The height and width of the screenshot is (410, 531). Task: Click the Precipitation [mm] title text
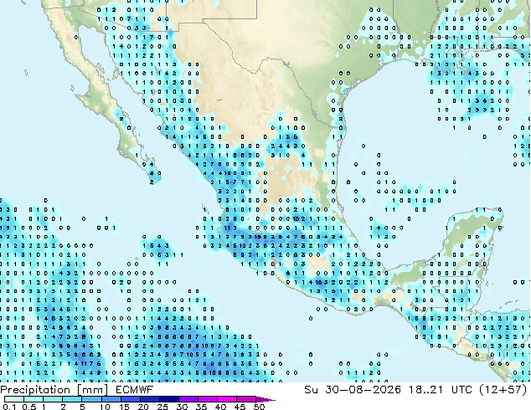(54, 390)
